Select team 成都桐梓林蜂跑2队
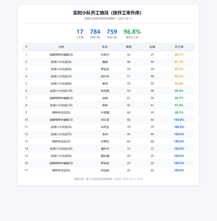 (x=61, y=98)
